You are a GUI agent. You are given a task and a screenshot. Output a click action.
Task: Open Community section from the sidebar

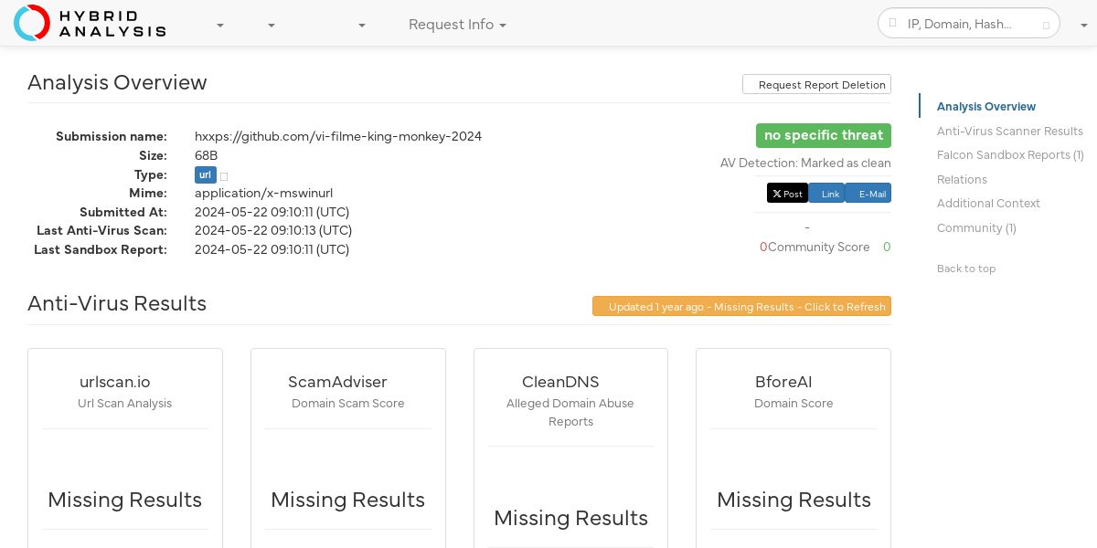pyautogui.click(x=976, y=227)
